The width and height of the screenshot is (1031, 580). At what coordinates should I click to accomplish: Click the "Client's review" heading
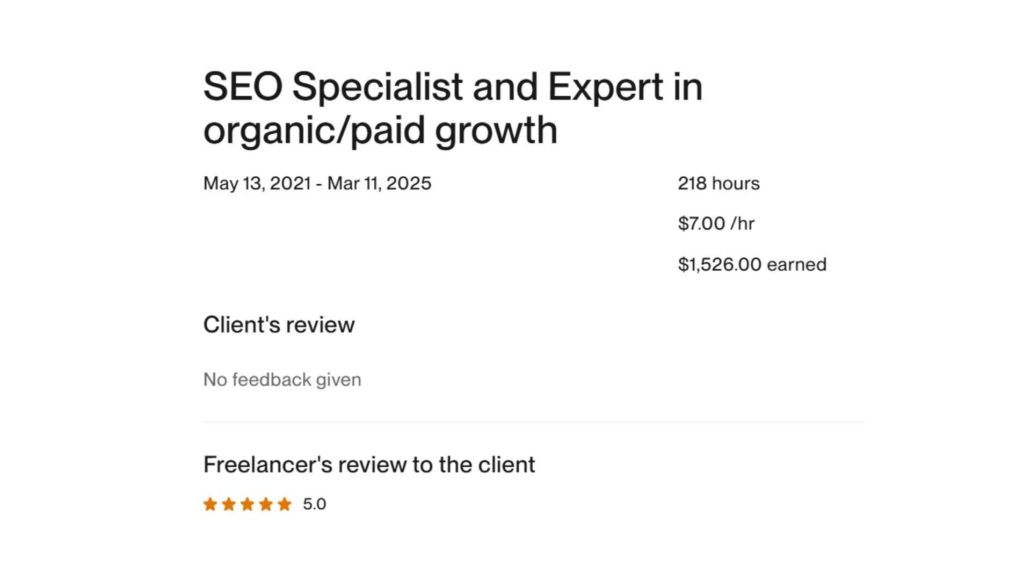coord(279,325)
